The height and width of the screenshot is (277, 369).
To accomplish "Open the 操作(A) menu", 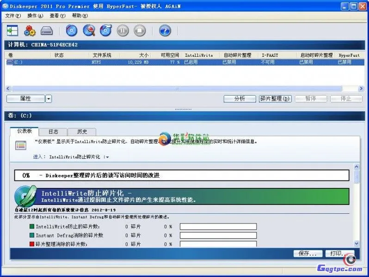I will pyautogui.click(x=35, y=16).
